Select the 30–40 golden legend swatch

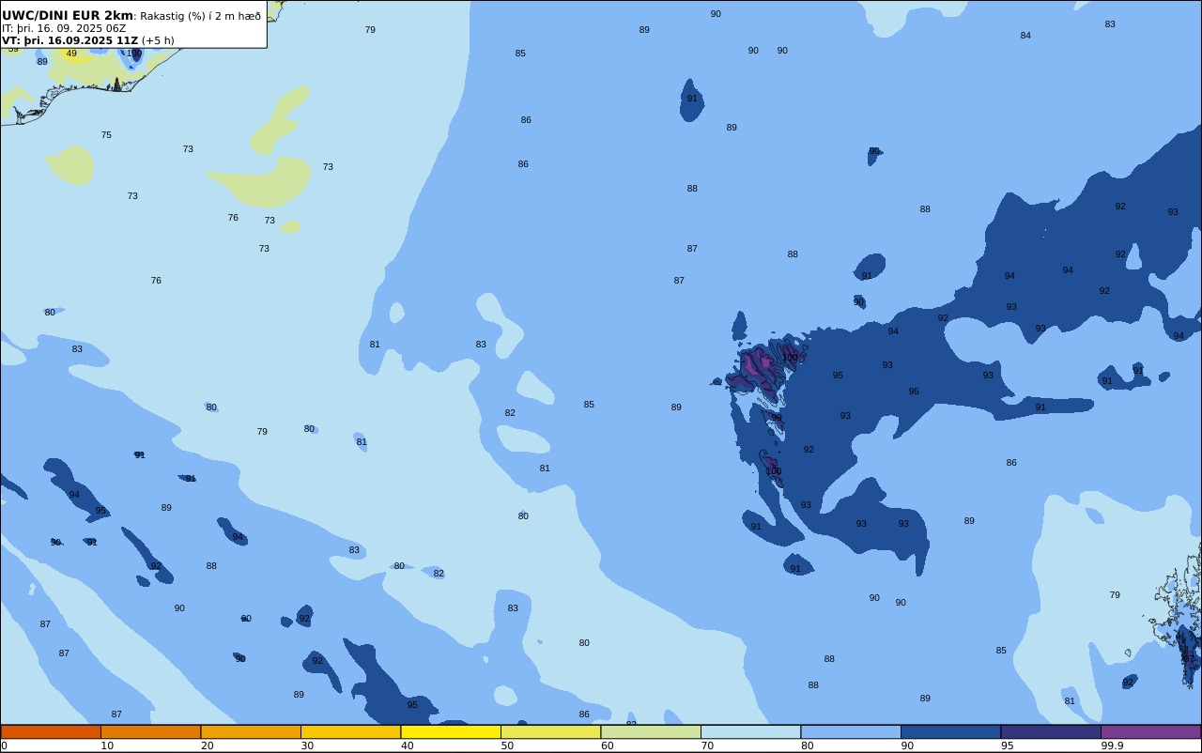click(x=350, y=731)
